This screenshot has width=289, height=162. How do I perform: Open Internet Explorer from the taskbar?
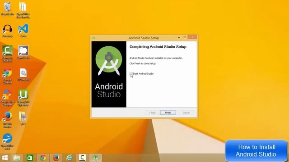69,158
